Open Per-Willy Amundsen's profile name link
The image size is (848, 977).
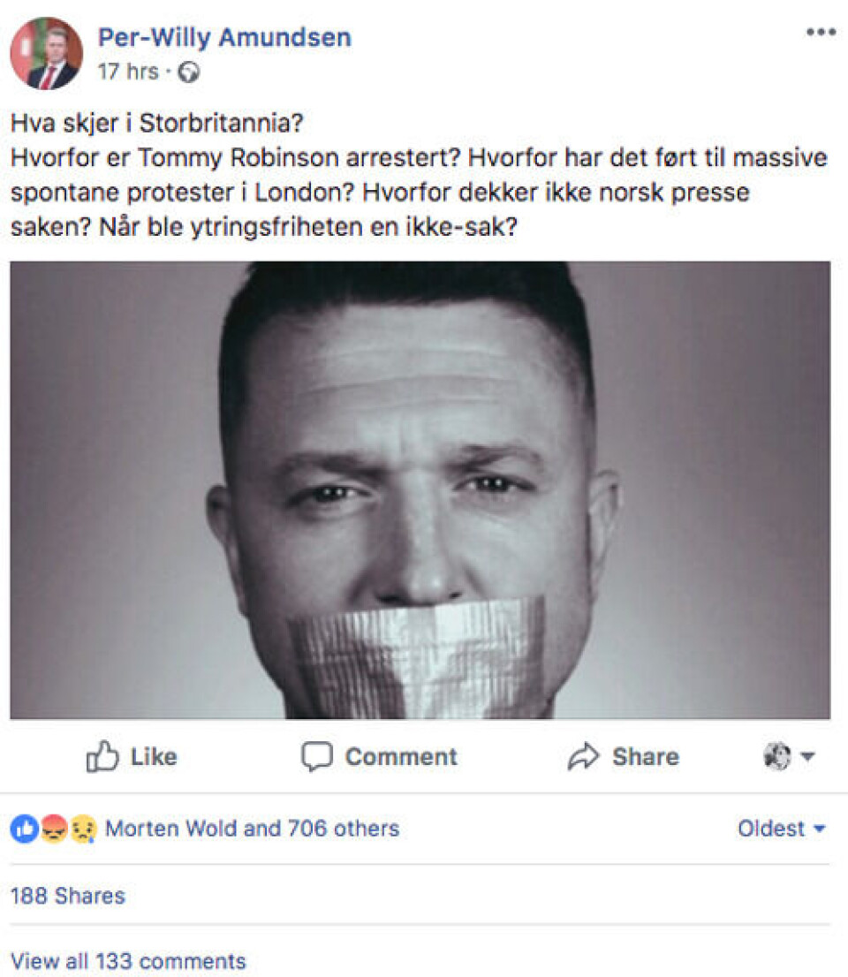[x=224, y=37]
